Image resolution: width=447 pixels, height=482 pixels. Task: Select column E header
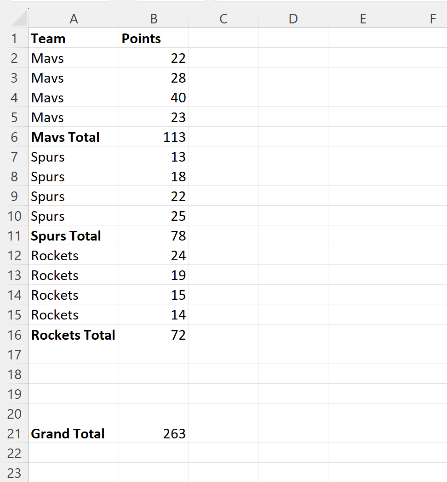(x=363, y=19)
